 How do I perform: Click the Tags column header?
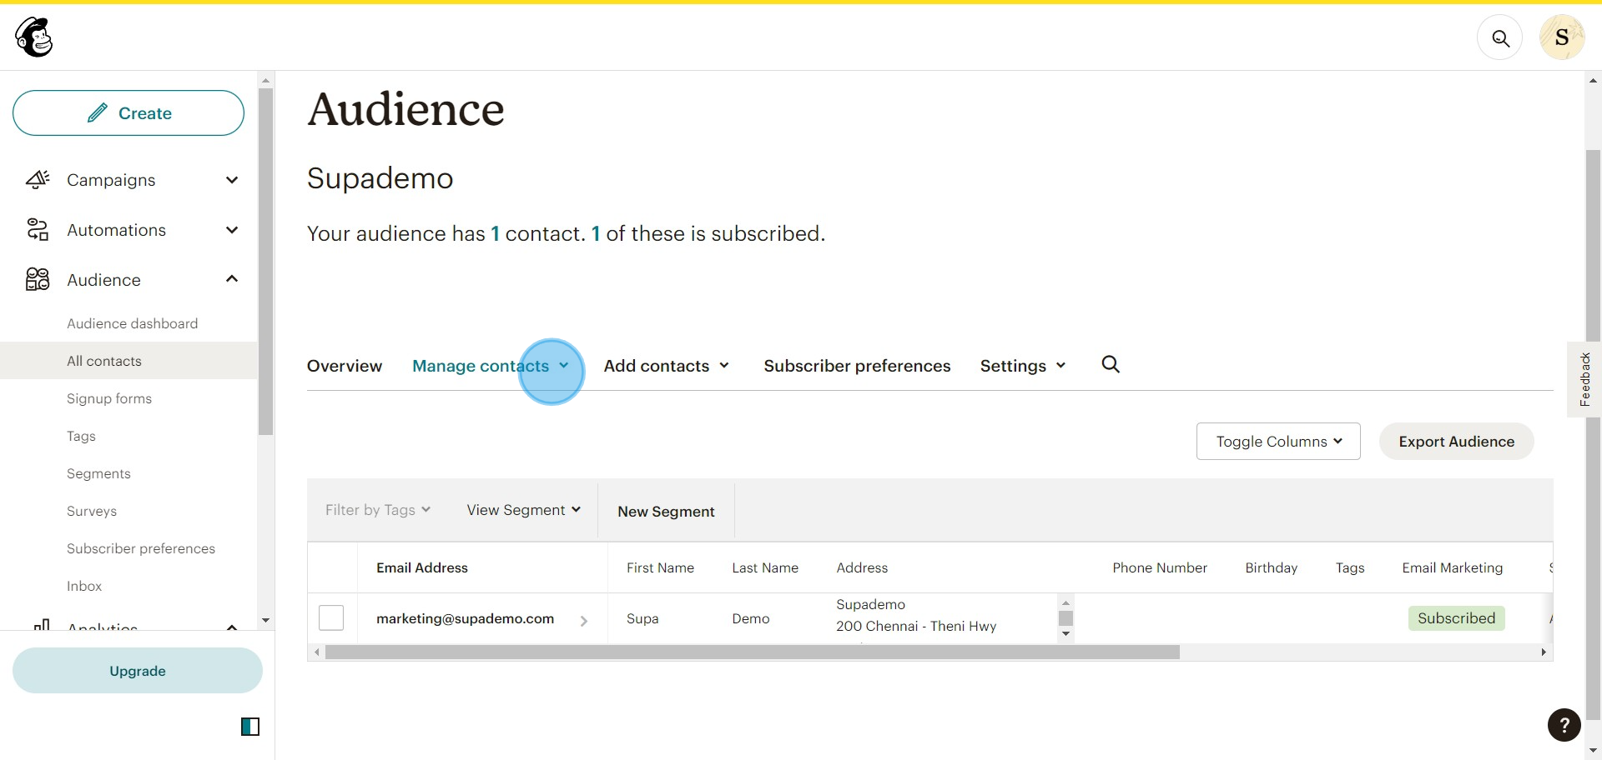coord(1350,567)
